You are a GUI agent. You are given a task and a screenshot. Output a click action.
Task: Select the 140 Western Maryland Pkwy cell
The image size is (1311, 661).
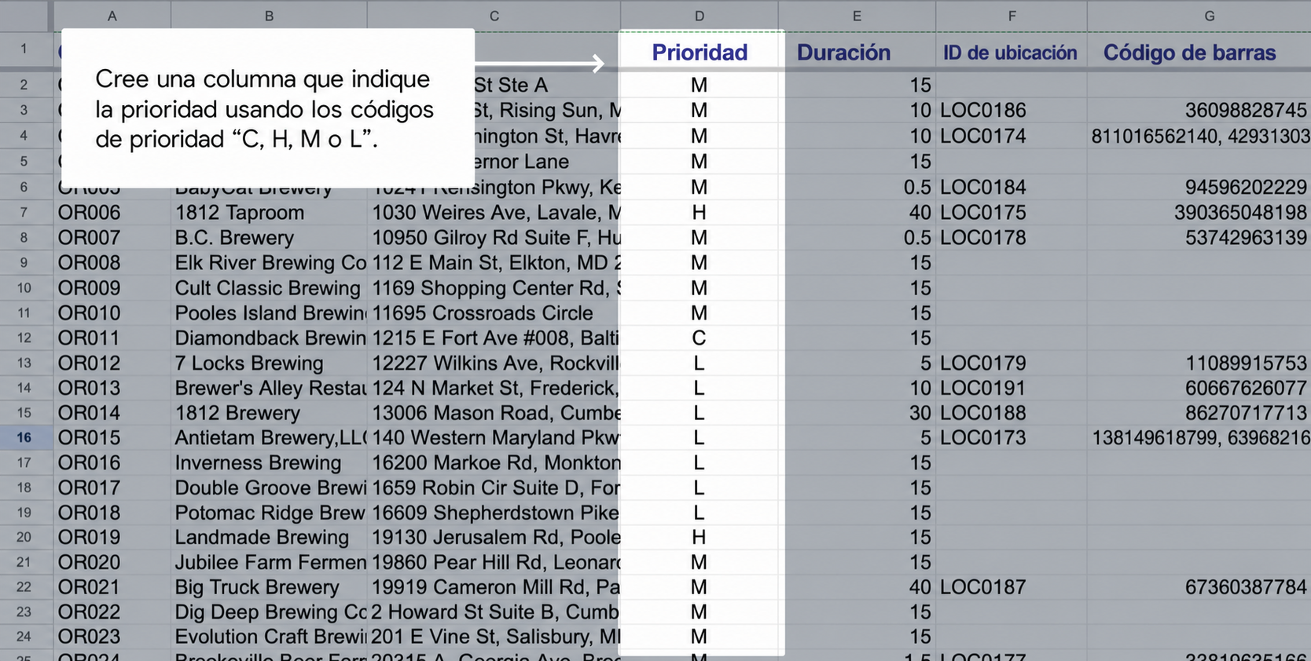coord(494,437)
